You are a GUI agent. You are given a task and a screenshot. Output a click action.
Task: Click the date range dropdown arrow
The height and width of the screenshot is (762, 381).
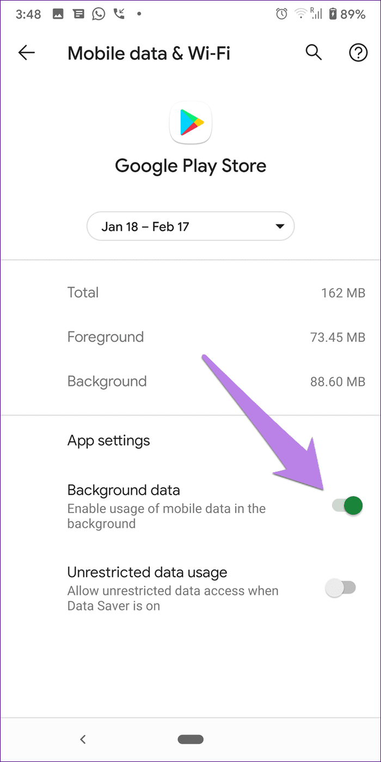click(280, 227)
